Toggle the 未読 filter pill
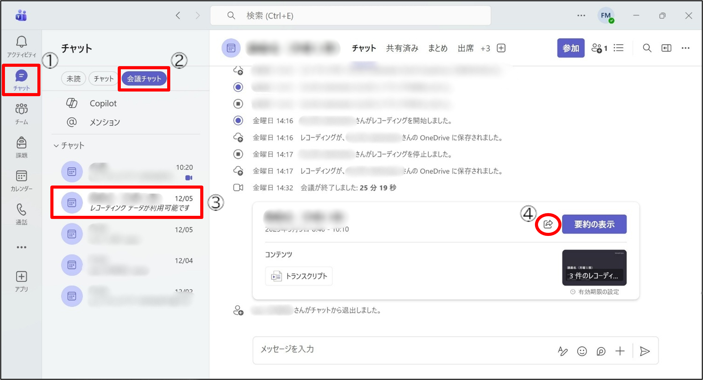 pyautogui.click(x=74, y=79)
